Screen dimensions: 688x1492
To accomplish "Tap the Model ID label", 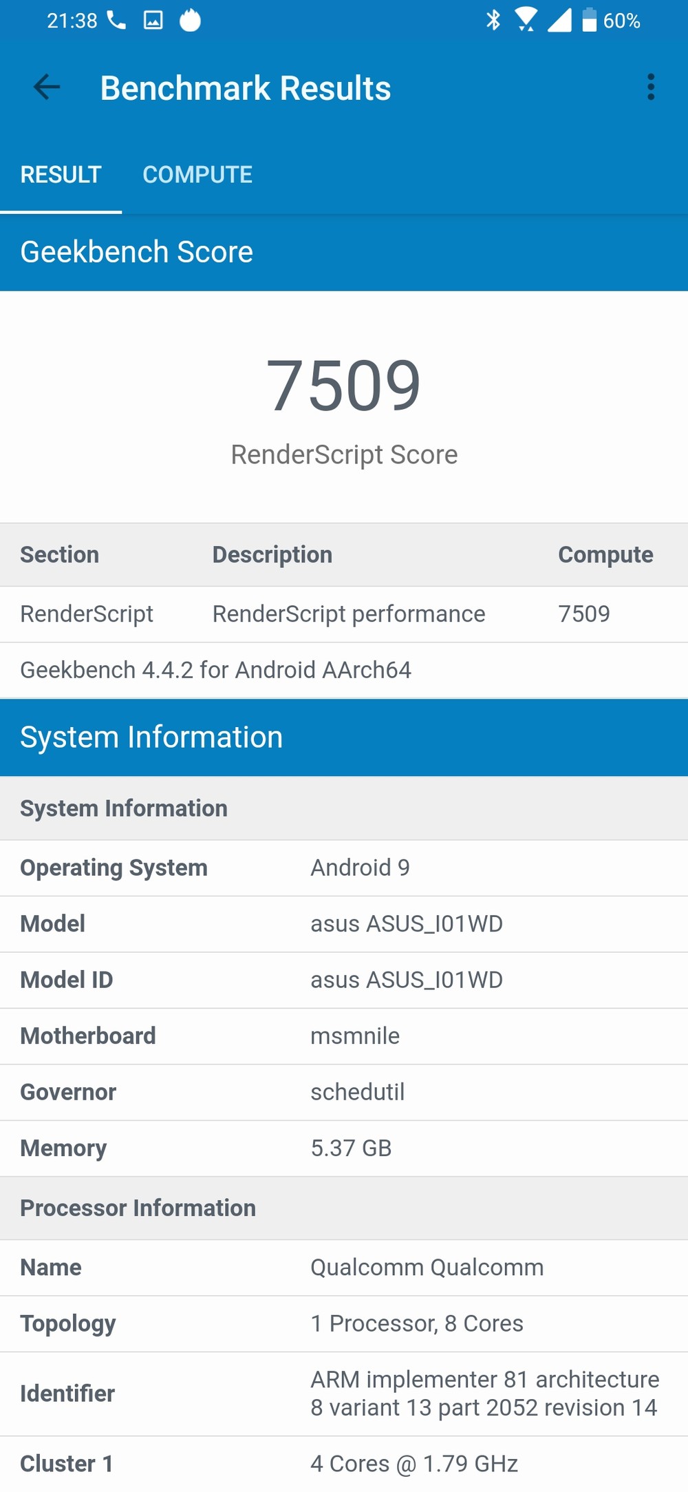I will [67, 980].
